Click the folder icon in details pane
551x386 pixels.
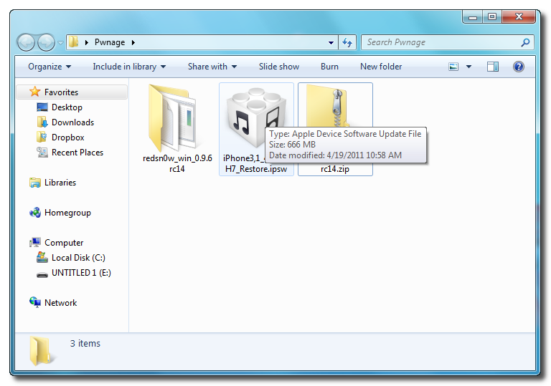42,351
